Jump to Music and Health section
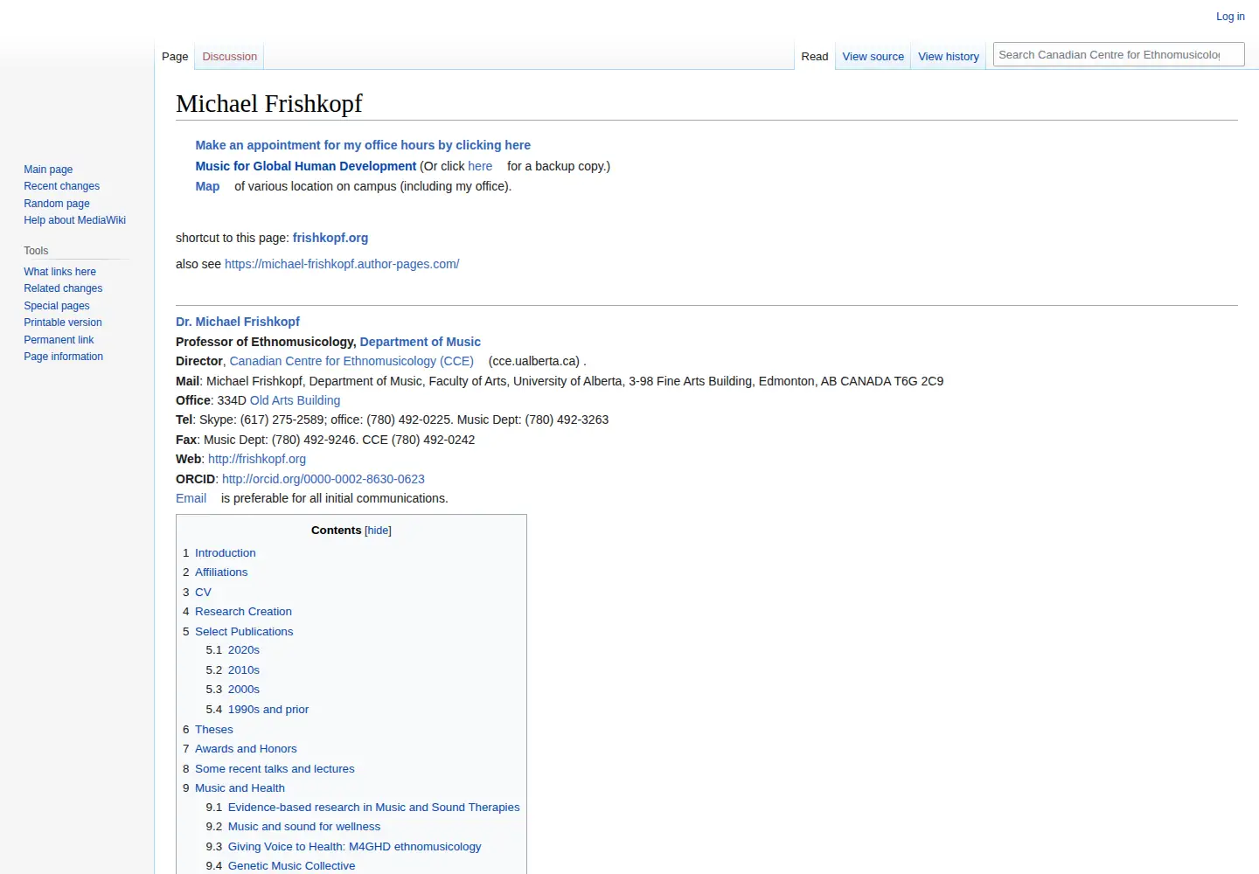This screenshot has width=1259, height=874. click(240, 788)
